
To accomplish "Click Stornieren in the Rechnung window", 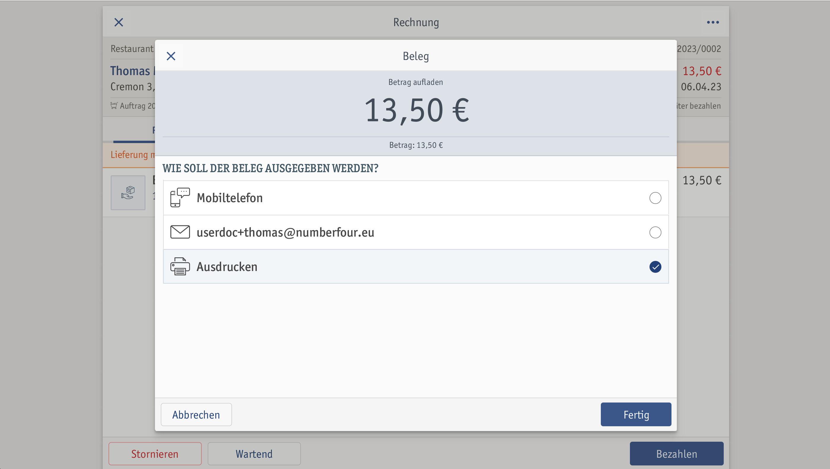I will pyautogui.click(x=155, y=454).
